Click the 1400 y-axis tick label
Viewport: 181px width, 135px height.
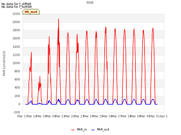[16, 47]
